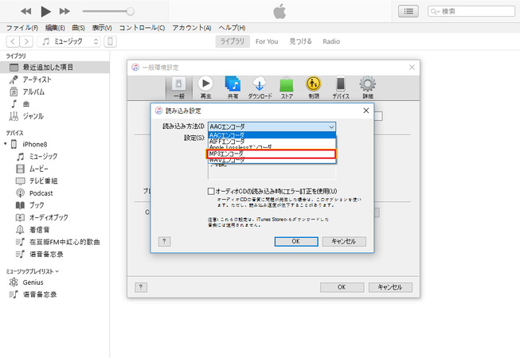Close the 読み込み設定 dialog

coord(366,111)
